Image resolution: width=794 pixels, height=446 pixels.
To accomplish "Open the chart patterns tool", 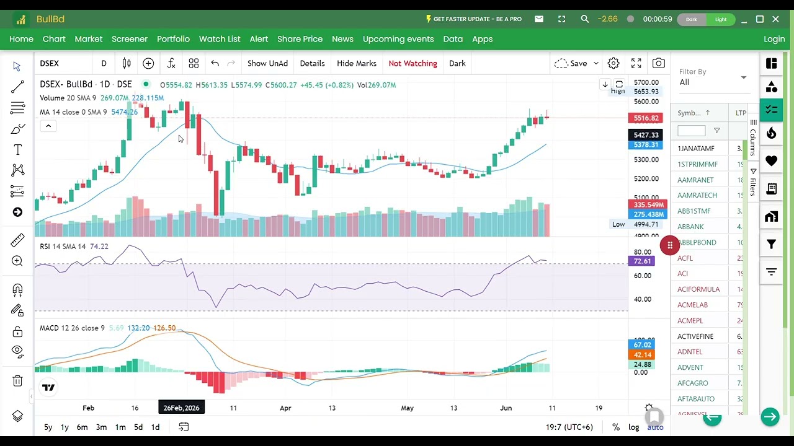I will pyautogui.click(x=17, y=170).
